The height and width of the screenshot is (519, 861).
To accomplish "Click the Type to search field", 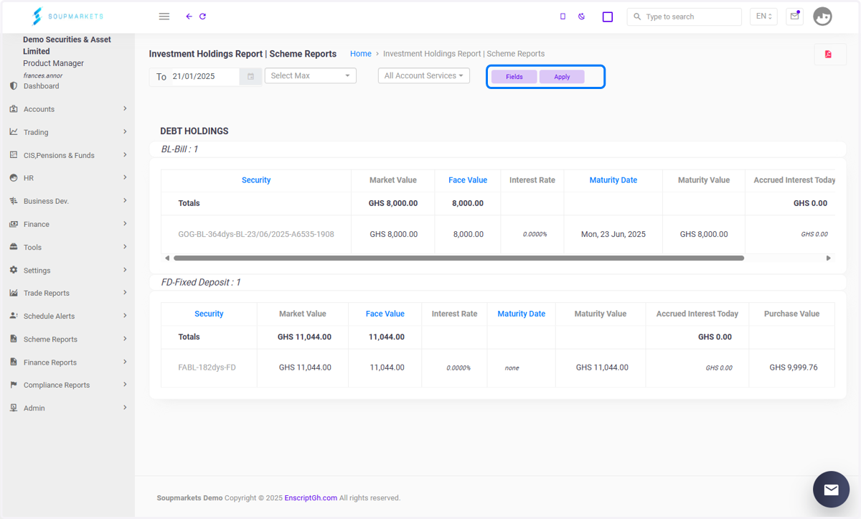I will pos(684,17).
